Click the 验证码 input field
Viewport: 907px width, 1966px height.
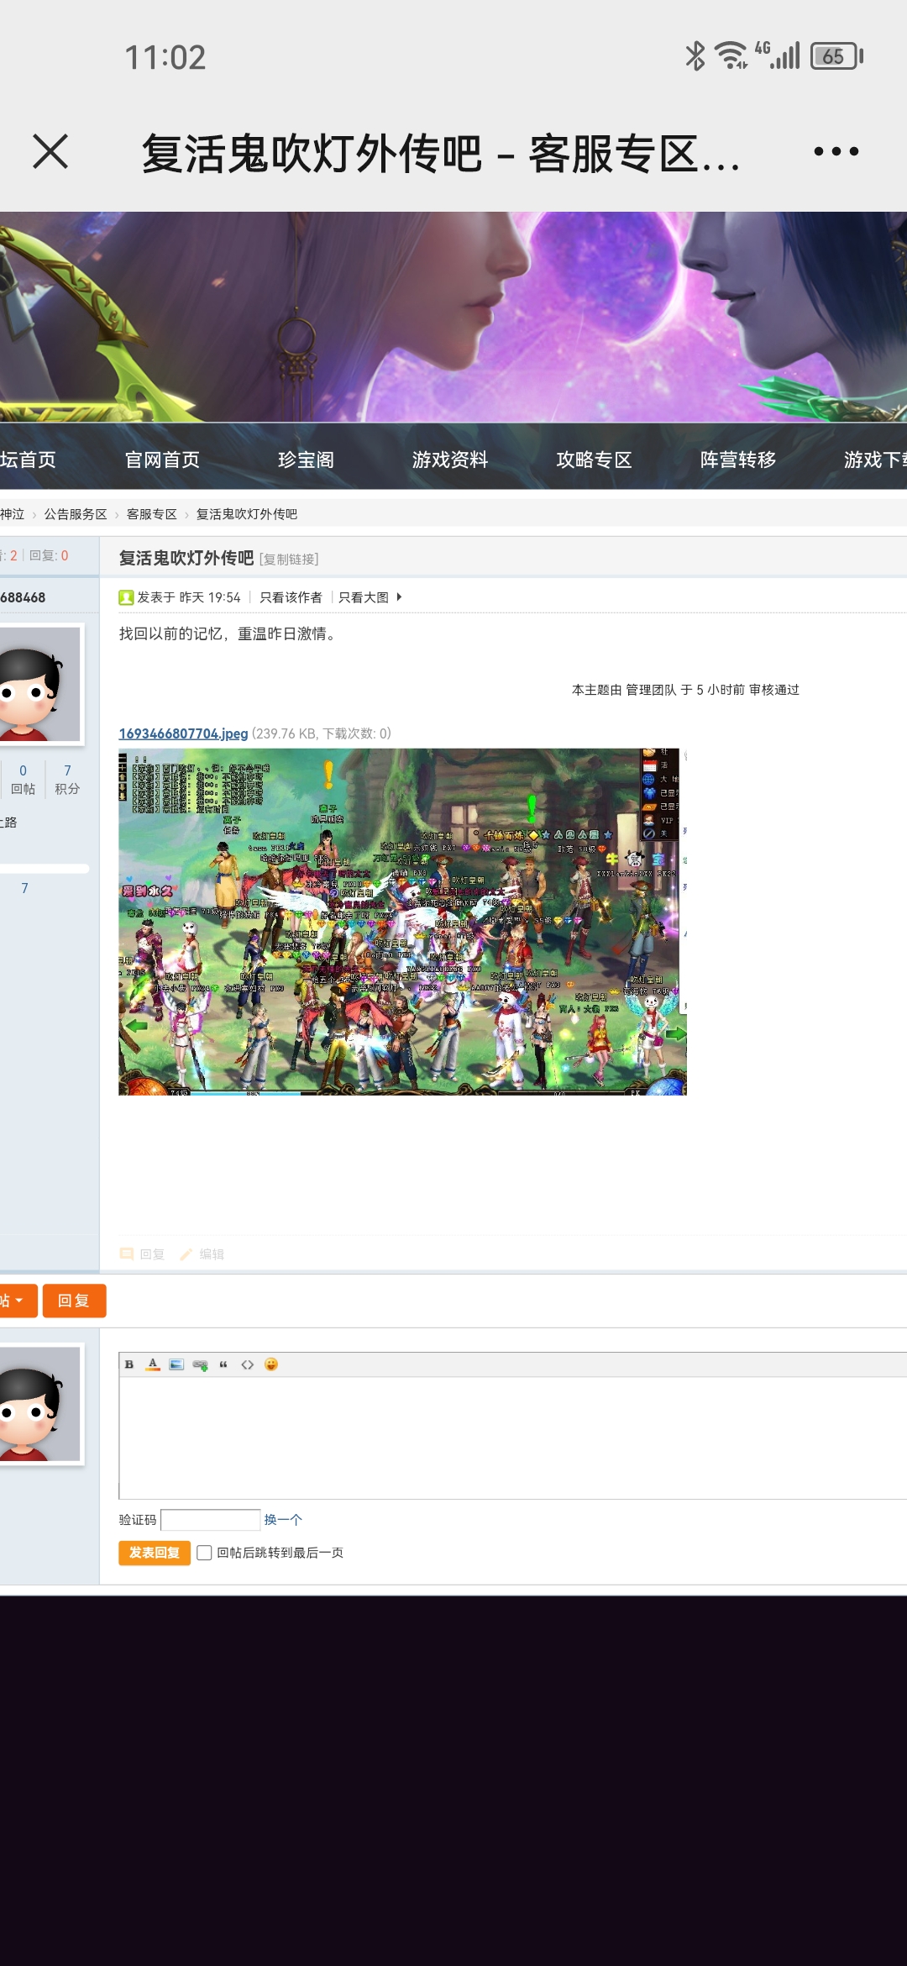coord(211,1520)
